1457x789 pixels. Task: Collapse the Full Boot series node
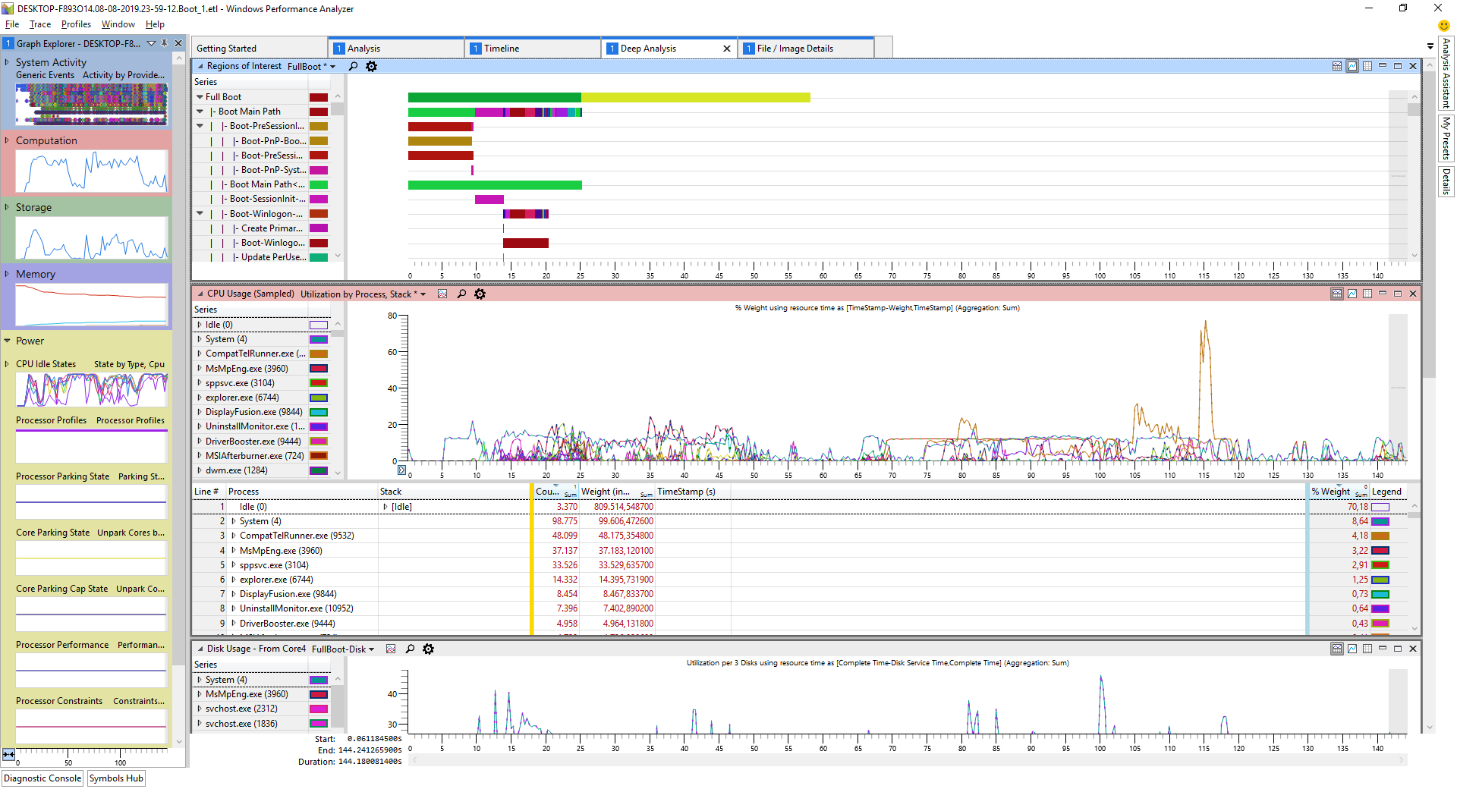pyautogui.click(x=200, y=97)
